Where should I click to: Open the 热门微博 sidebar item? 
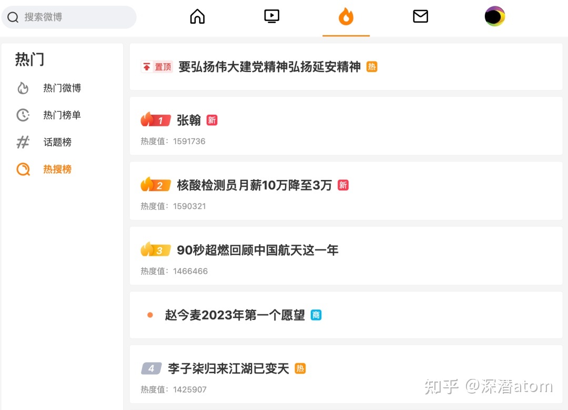point(62,88)
